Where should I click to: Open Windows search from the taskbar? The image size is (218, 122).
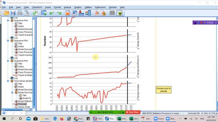point(12,119)
